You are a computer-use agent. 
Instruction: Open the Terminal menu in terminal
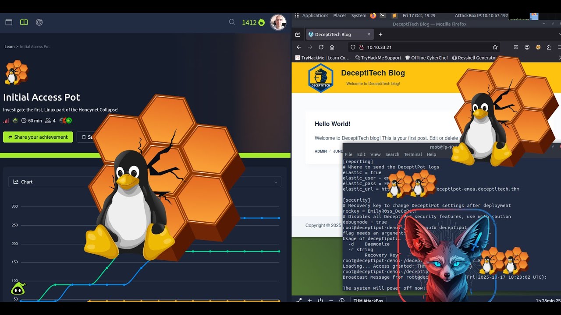coord(413,154)
